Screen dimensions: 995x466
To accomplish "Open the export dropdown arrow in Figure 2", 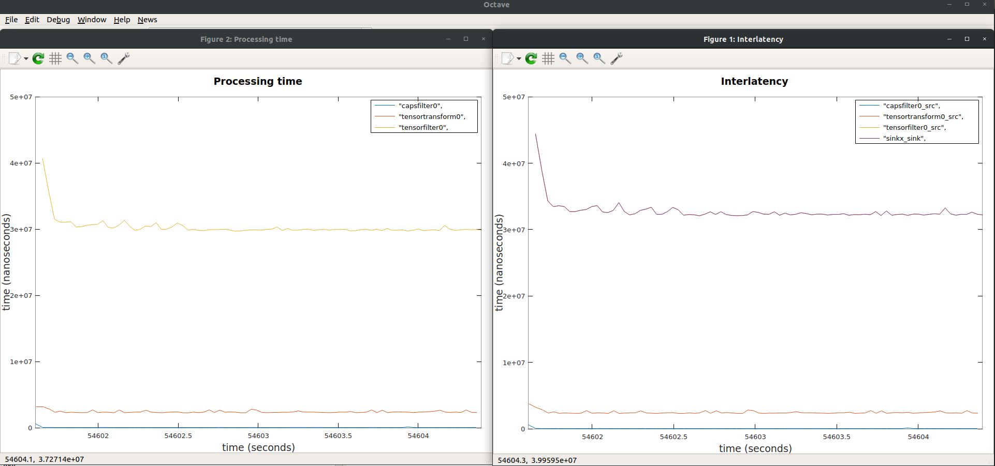I will 26,59.
